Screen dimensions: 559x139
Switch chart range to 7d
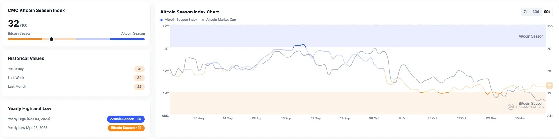tap(526, 12)
